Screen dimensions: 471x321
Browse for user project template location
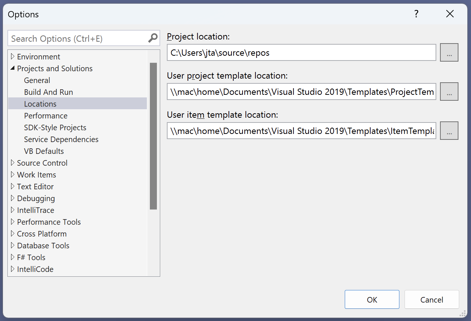[449, 91]
